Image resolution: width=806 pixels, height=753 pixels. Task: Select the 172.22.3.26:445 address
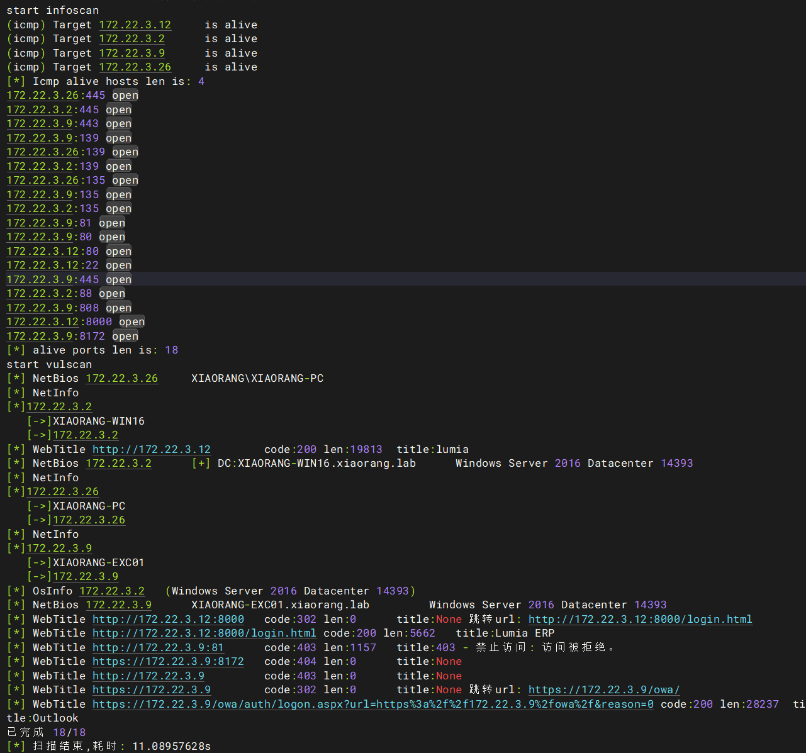point(42,95)
